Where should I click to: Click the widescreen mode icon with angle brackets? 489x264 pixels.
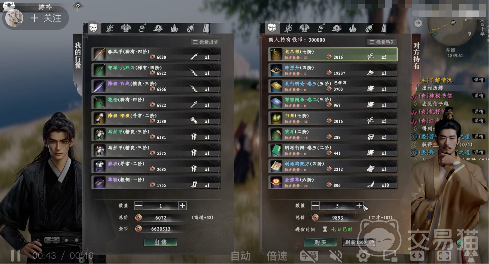pos(417,256)
